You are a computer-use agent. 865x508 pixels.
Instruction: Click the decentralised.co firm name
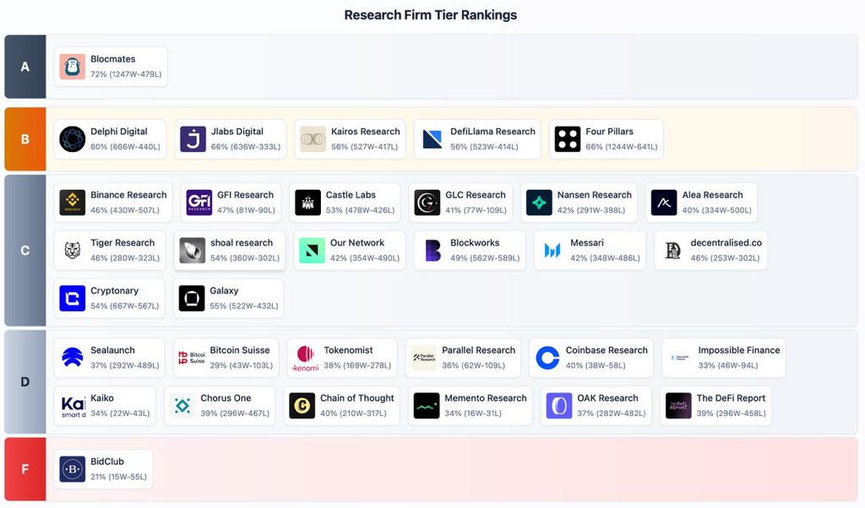pyautogui.click(x=726, y=243)
